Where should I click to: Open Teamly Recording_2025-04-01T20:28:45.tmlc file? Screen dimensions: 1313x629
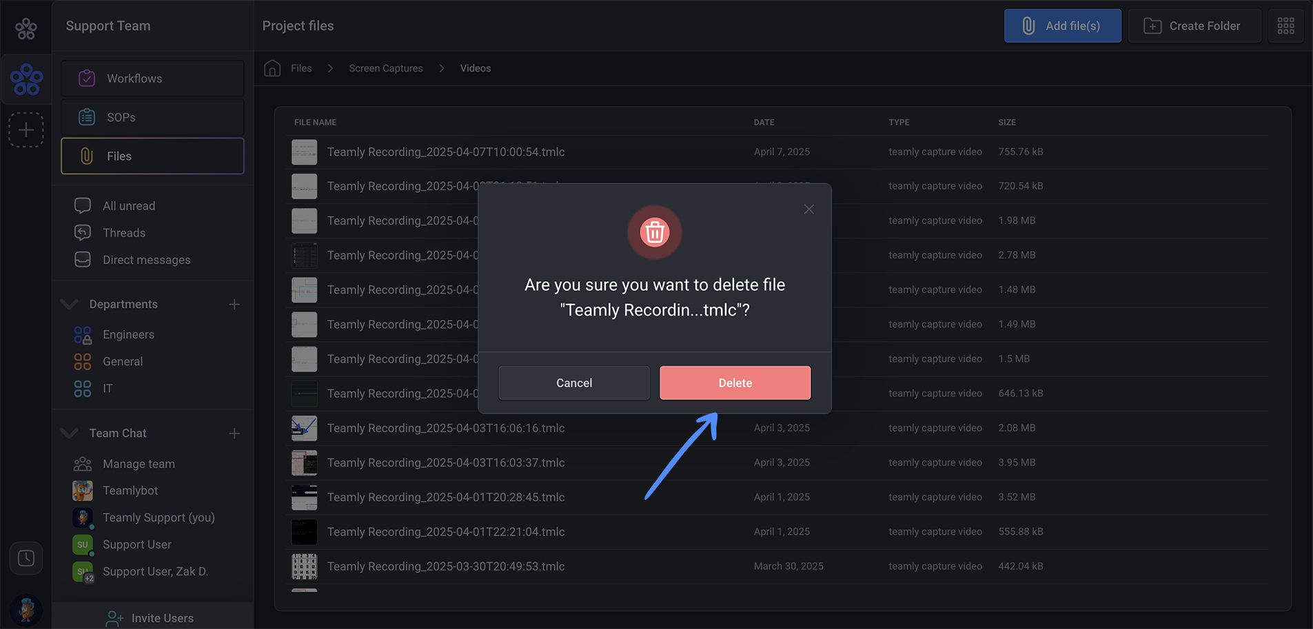point(445,497)
